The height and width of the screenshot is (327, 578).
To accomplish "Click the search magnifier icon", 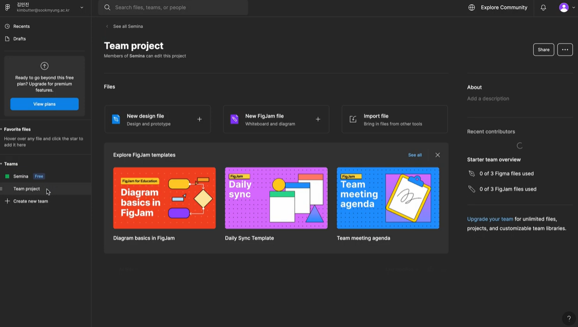I will click(x=107, y=7).
